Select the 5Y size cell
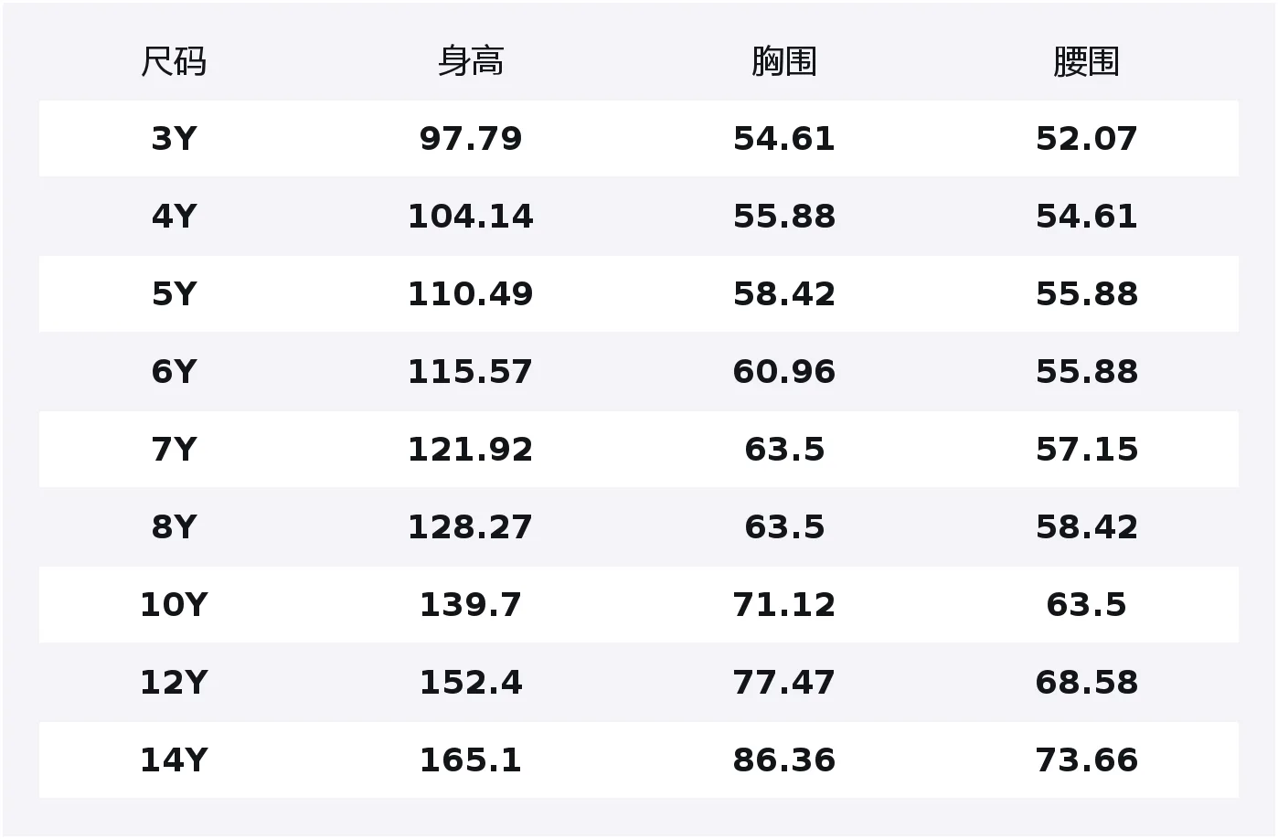 click(174, 294)
